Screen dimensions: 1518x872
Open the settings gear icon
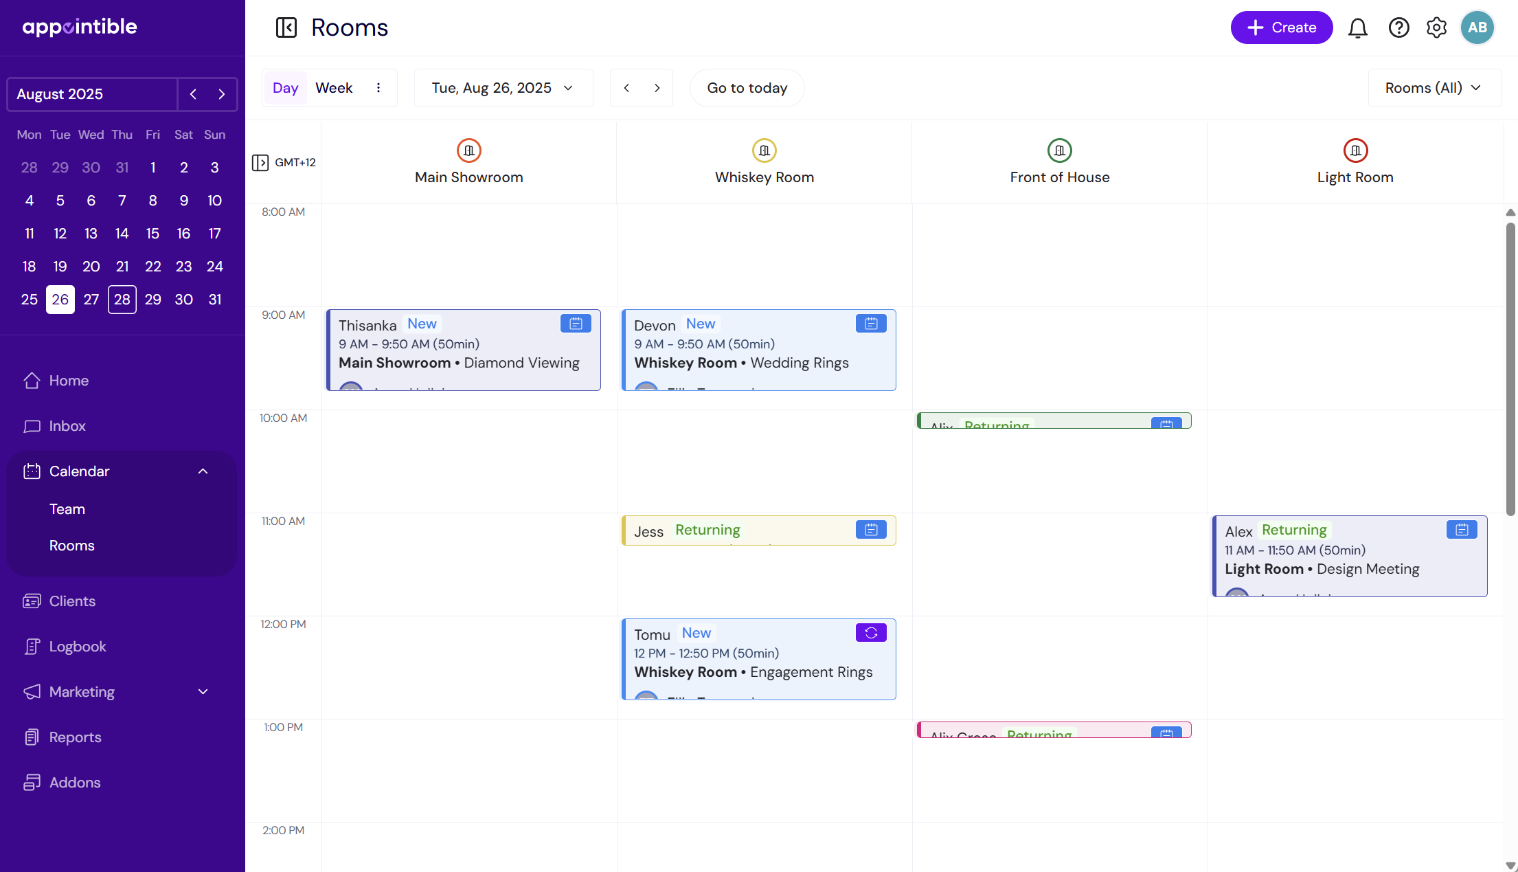pos(1436,27)
